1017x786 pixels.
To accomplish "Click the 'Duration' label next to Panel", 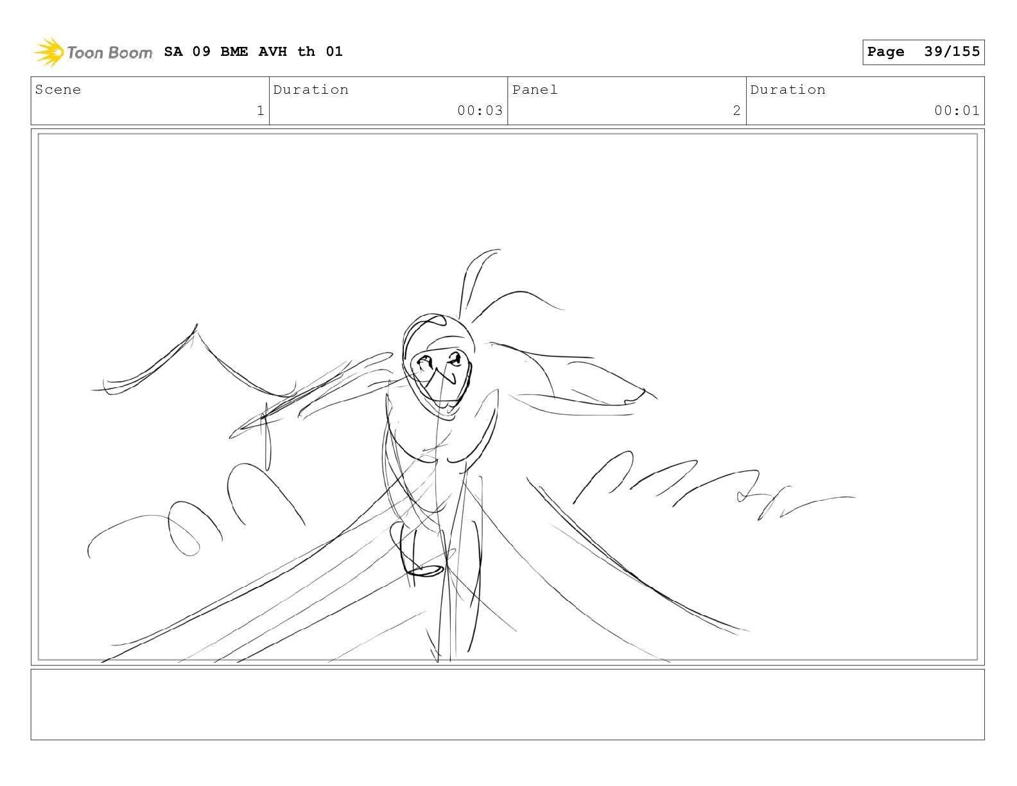I will [x=788, y=90].
